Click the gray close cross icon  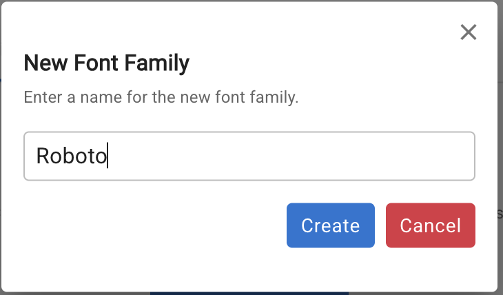469,32
